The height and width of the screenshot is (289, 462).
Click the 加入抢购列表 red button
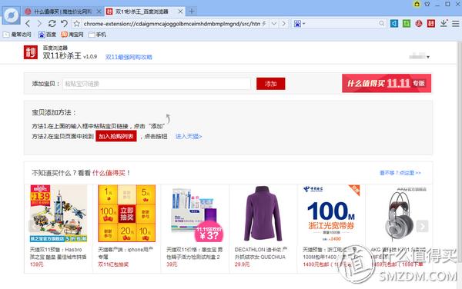(116, 136)
